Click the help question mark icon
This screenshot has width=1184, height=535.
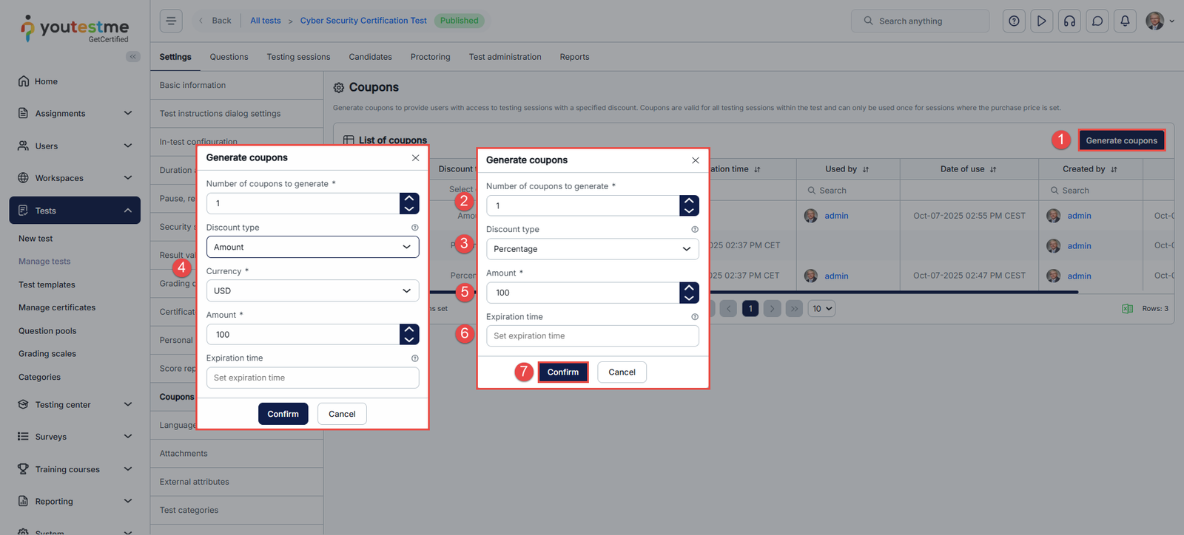click(1014, 21)
